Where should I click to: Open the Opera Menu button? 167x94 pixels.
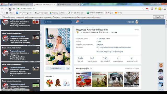pos(4,4)
